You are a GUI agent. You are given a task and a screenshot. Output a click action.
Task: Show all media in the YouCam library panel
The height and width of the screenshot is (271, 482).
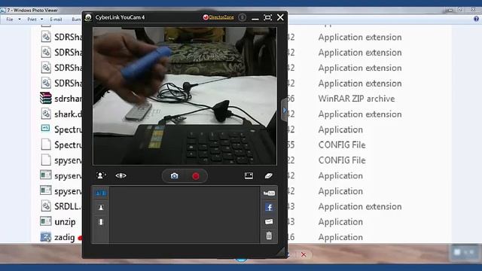[x=101, y=193]
